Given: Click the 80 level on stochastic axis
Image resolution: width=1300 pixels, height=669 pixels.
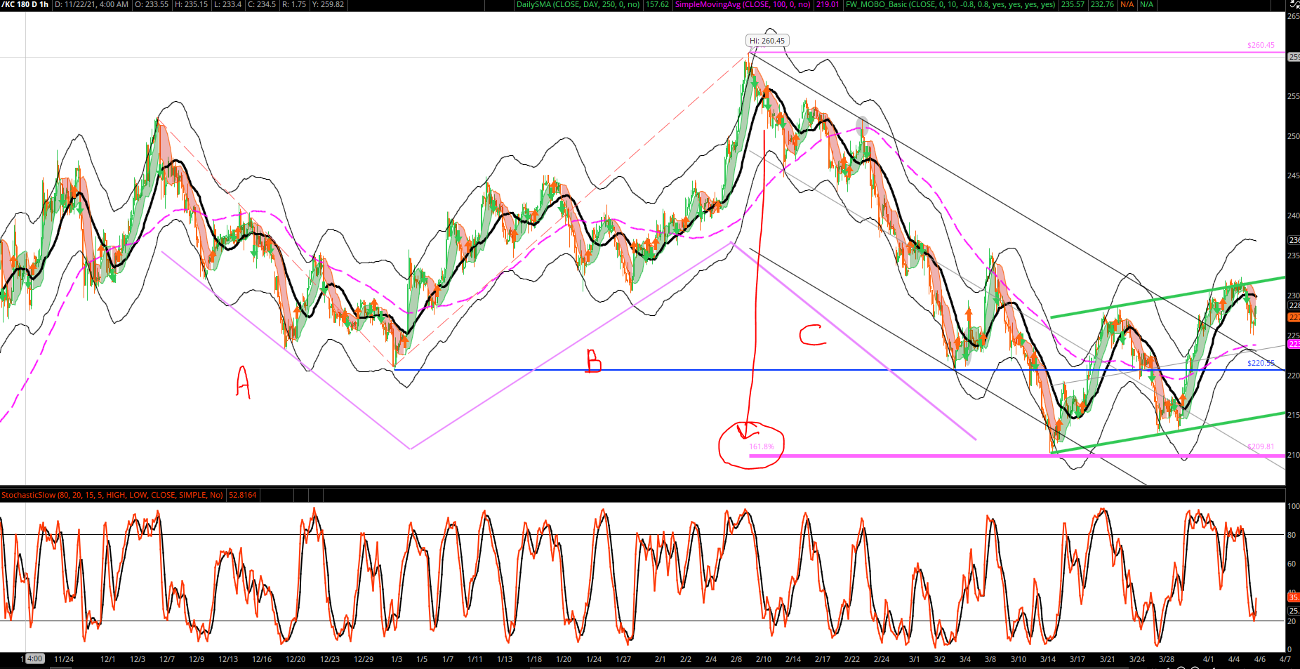Looking at the screenshot, I should [1292, 535].
